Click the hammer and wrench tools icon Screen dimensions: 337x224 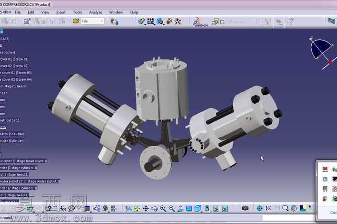[x=178, y=21]
